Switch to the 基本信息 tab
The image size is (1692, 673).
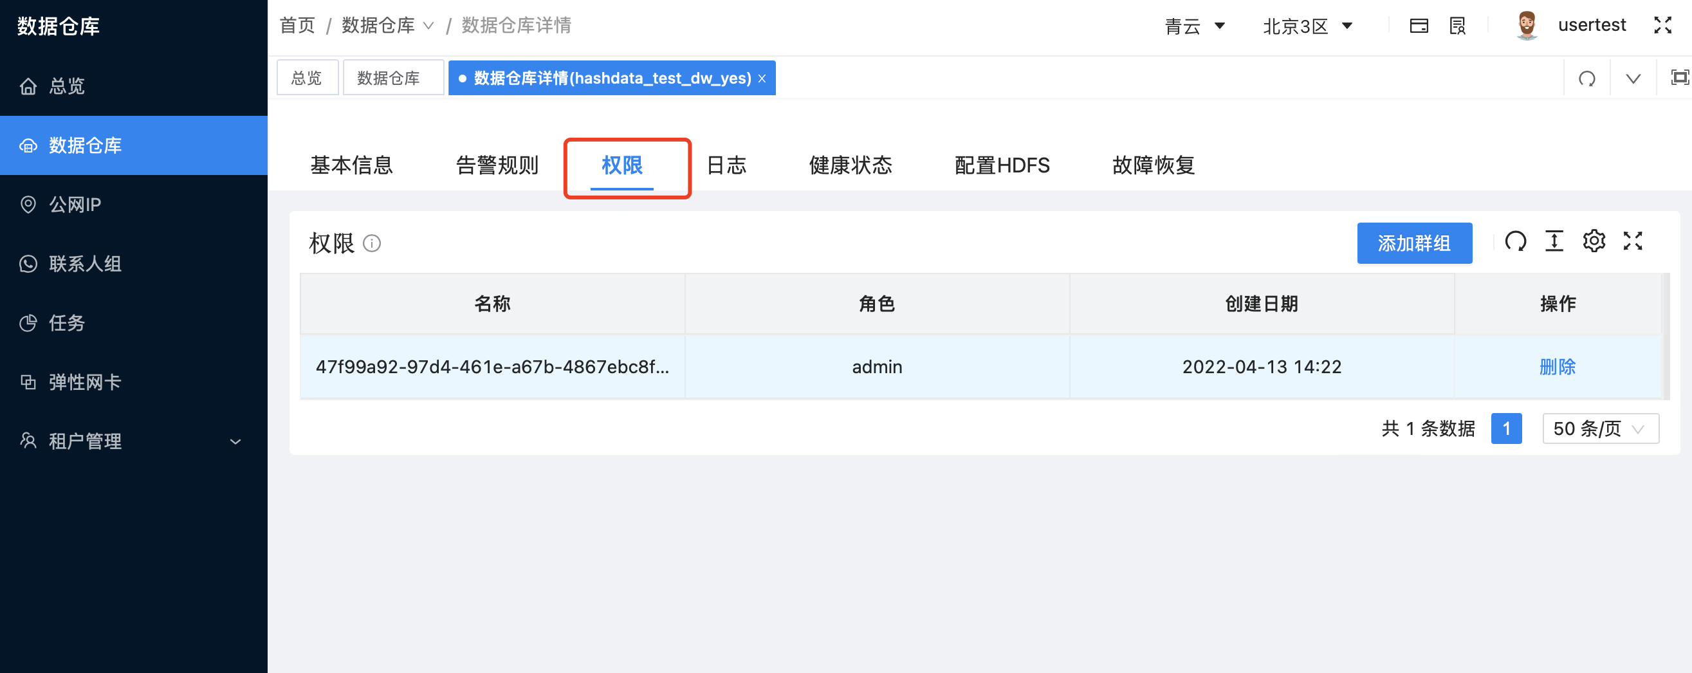tap(351, 166)
